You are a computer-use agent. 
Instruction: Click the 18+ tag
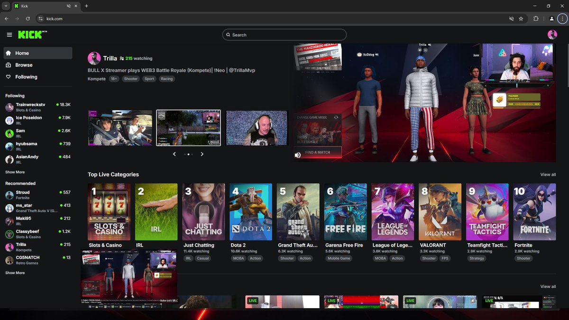pos(114,79)
